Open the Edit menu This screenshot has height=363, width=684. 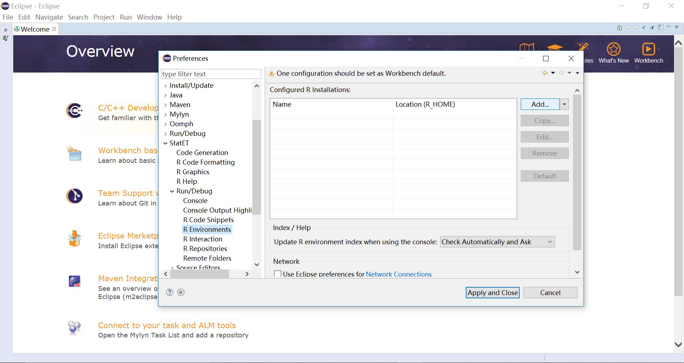[24, 17]
